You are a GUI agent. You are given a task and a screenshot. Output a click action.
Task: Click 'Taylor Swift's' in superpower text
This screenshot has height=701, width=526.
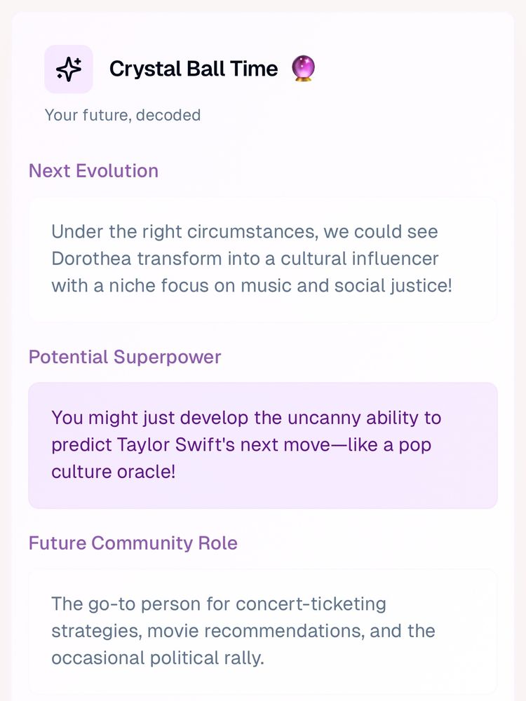[x=176, y=445]
